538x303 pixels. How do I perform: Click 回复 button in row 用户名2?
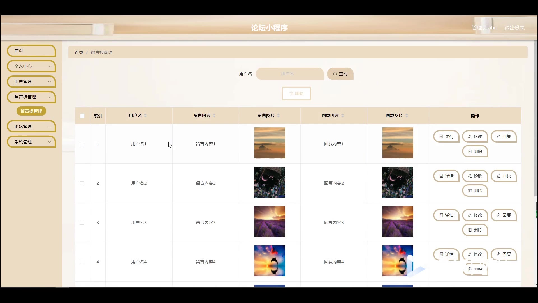(504, 176)
